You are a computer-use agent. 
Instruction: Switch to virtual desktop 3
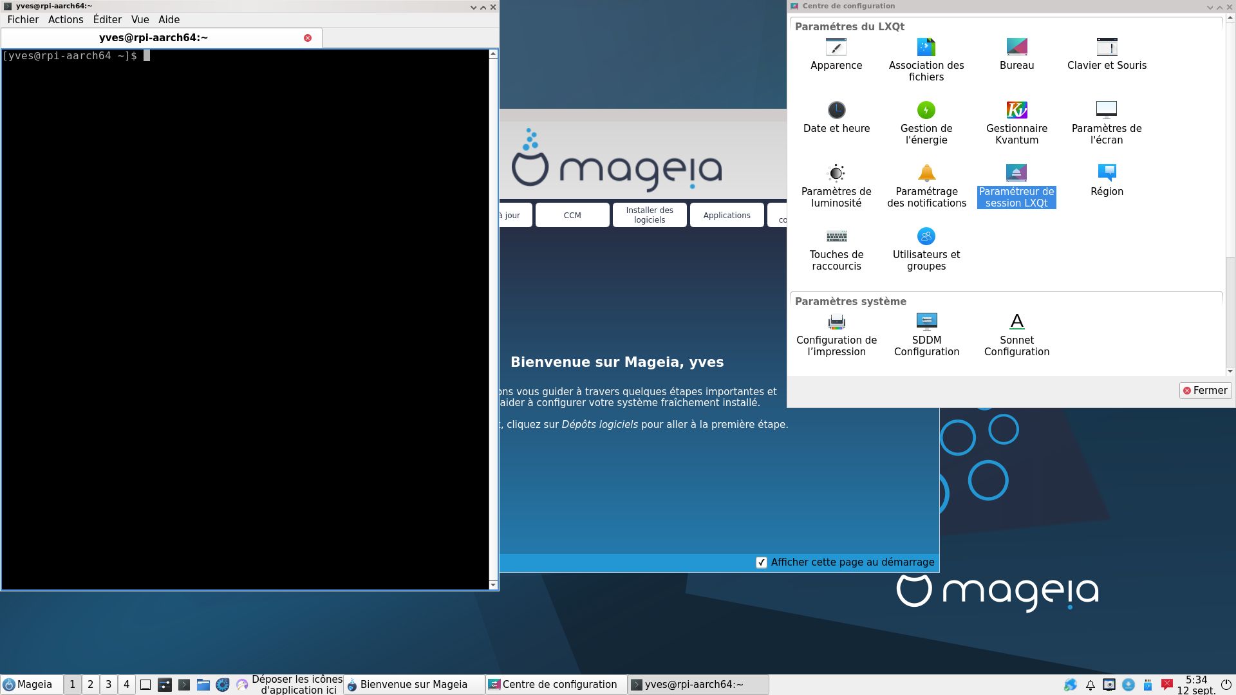click(108, 685)
